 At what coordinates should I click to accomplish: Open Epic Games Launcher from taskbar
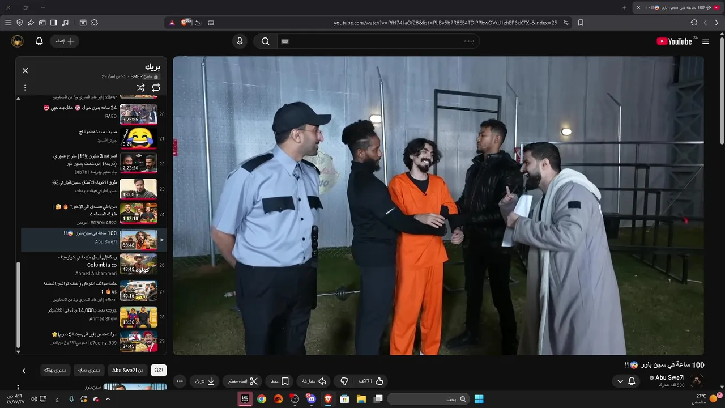click(245, 399)
